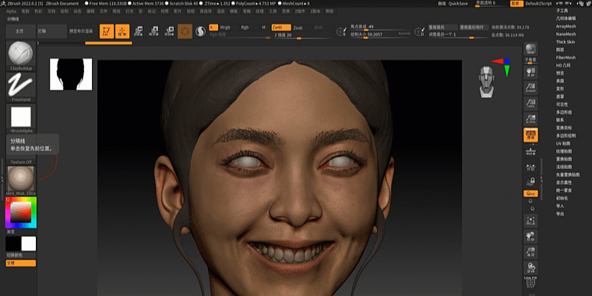This screenshot has height=296, width=592.
Task: Open the Alpha menu
Action: [x=12, y=12]
